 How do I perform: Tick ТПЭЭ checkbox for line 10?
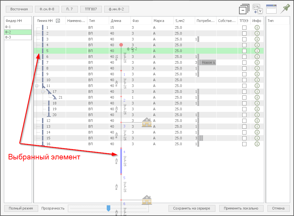click(244, 80)
